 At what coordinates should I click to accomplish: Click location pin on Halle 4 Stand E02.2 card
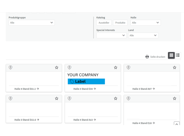[x=11, y=67]
